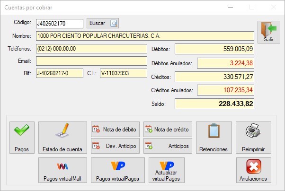Screen dimensions: 285x191
Task: Click the Estado de cuenta label
Action: point(62,149)
